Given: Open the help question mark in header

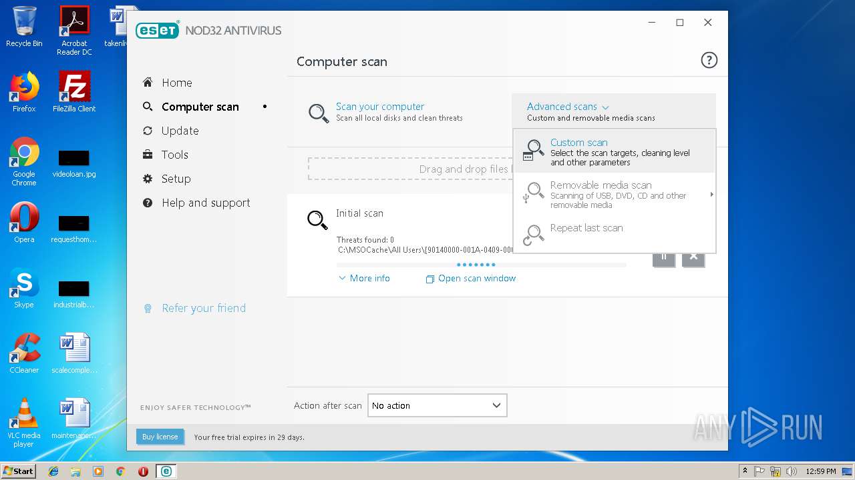Looking at the screenshot, I should point(709,61).
